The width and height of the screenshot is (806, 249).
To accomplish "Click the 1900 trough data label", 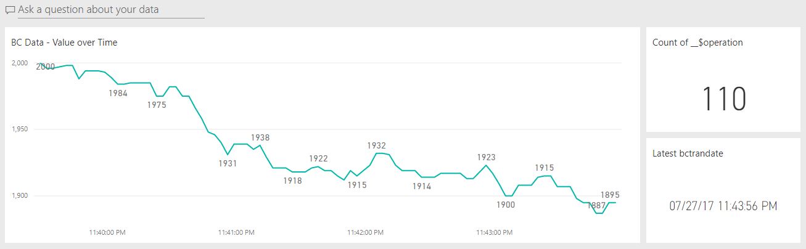I will coord(506,205).
